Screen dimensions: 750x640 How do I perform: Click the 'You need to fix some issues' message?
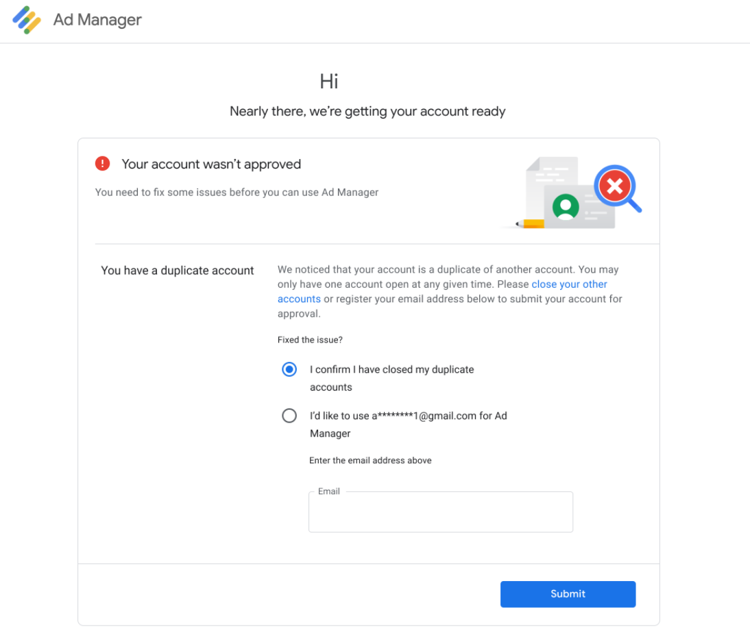click(x=237, y=192)
